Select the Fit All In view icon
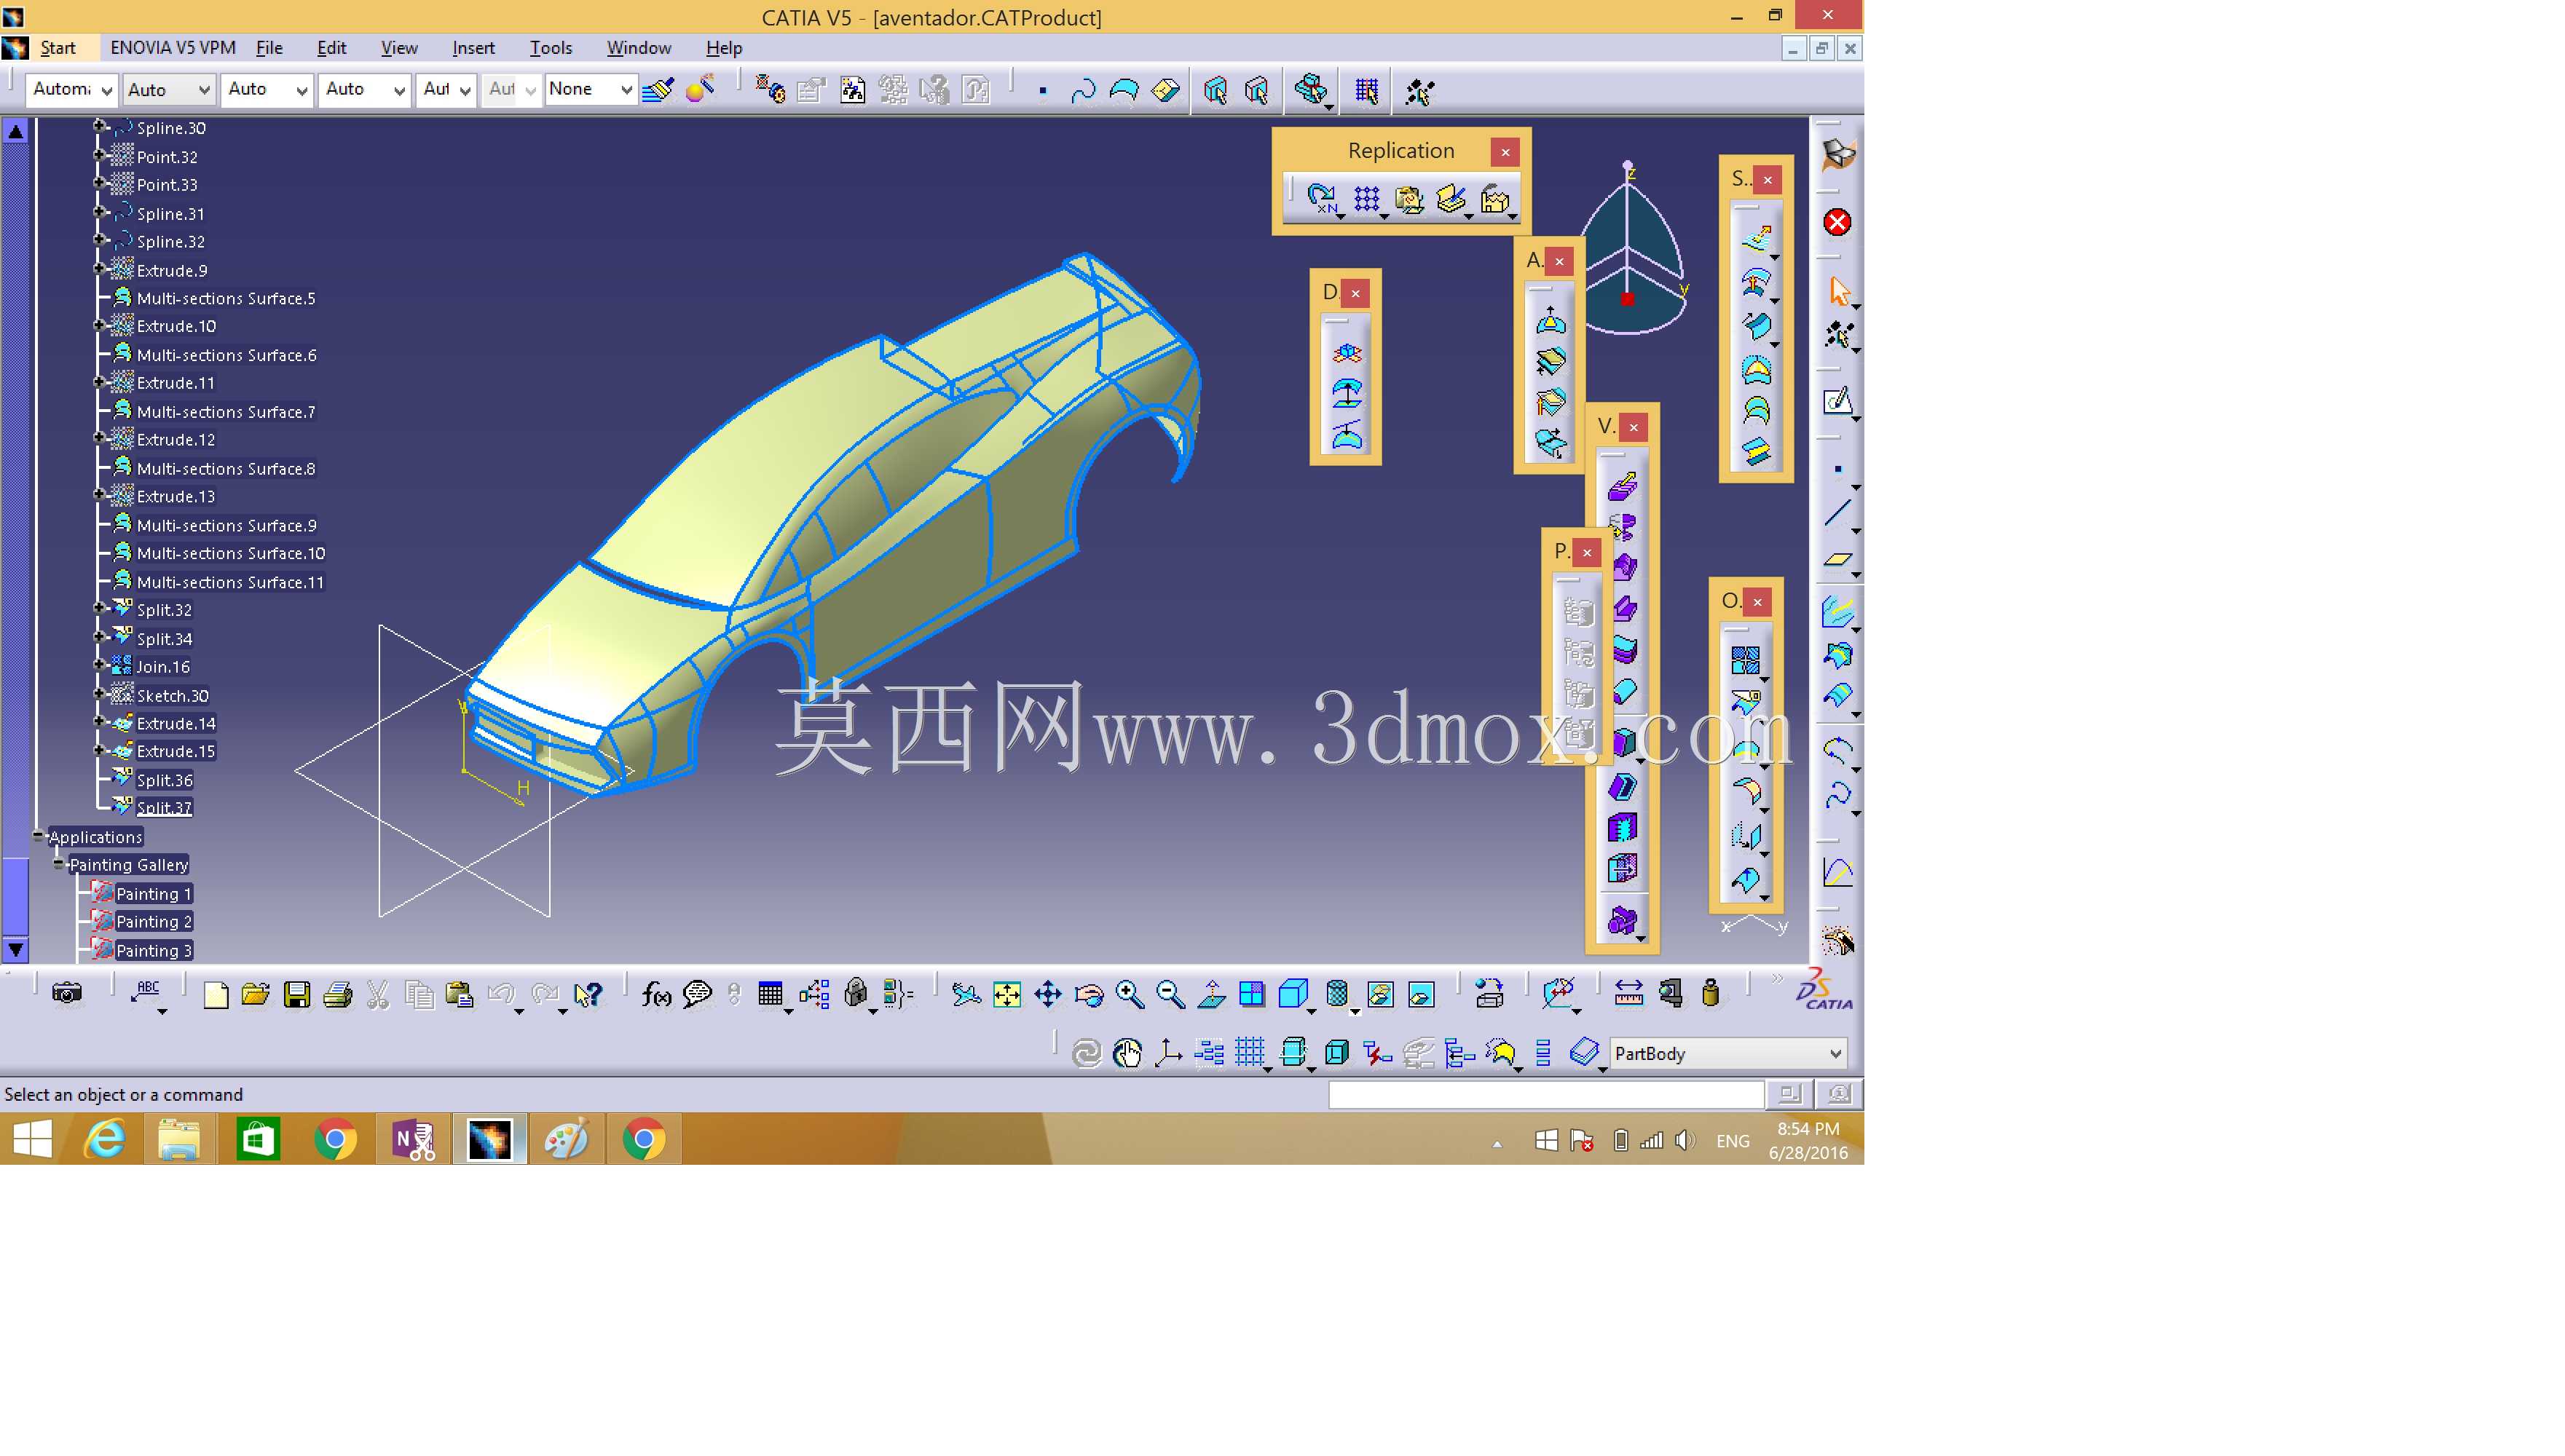The width and height of the screenshot is (2565, 1456). [x=1007, y=994]
